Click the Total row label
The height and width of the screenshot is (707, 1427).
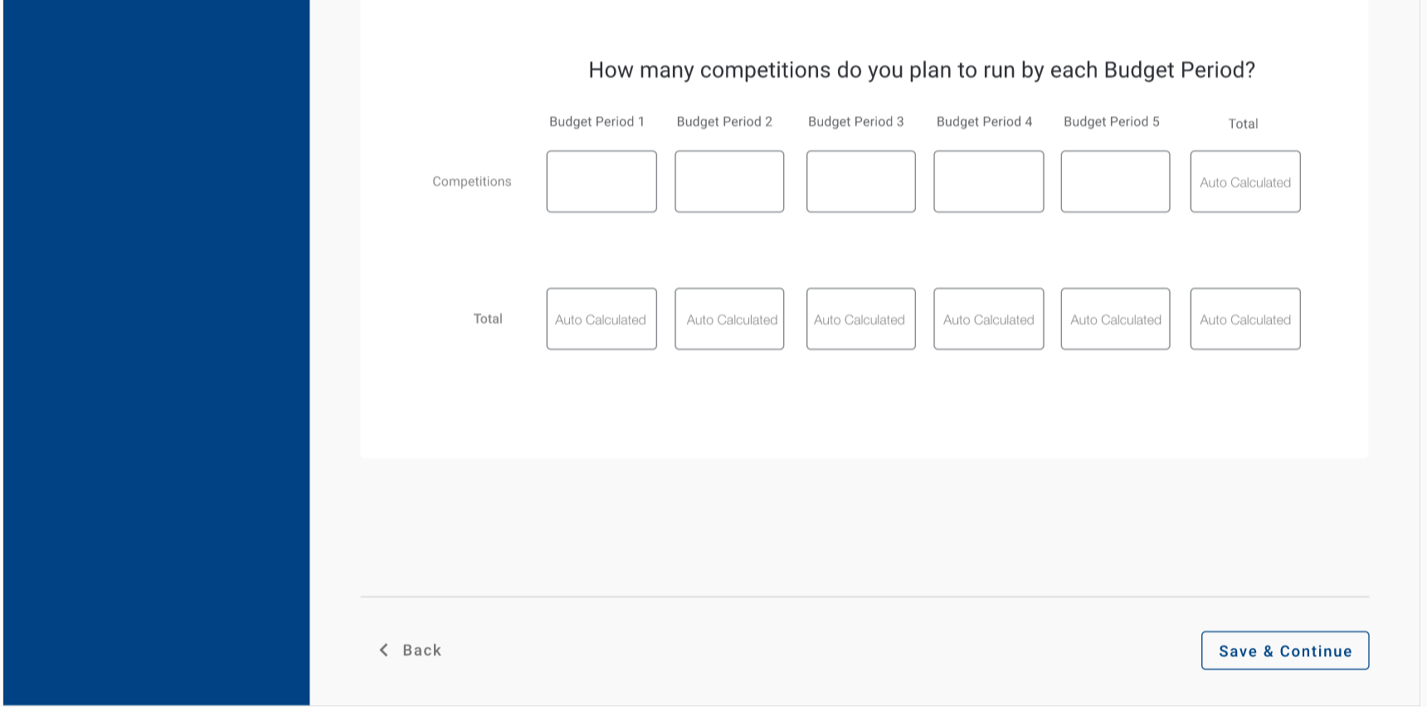[488, 319]
